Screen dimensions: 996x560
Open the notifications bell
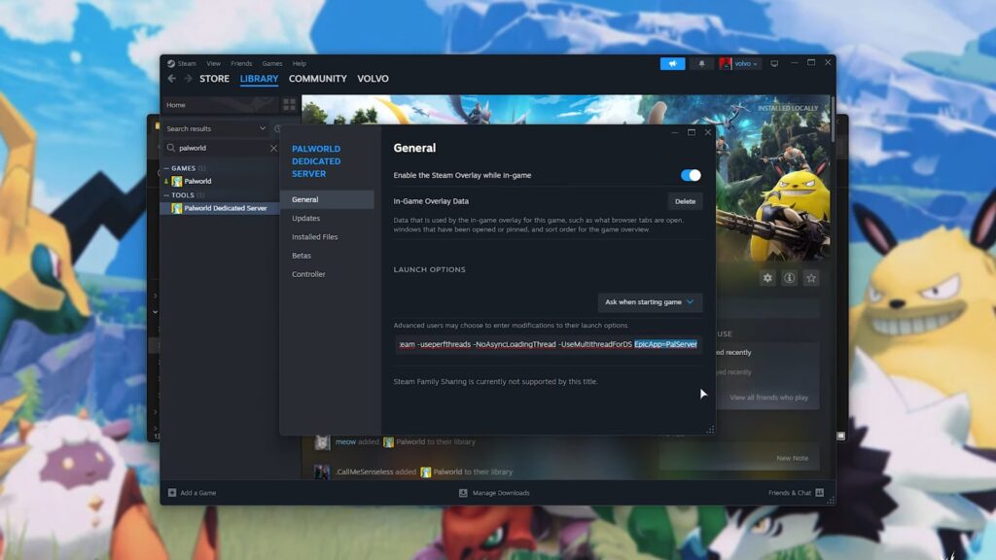click(702, 63)
